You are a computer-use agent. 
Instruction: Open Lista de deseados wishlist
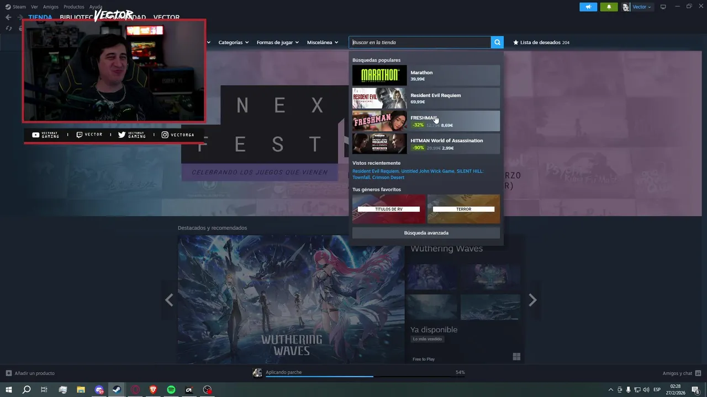coord(541,42)
